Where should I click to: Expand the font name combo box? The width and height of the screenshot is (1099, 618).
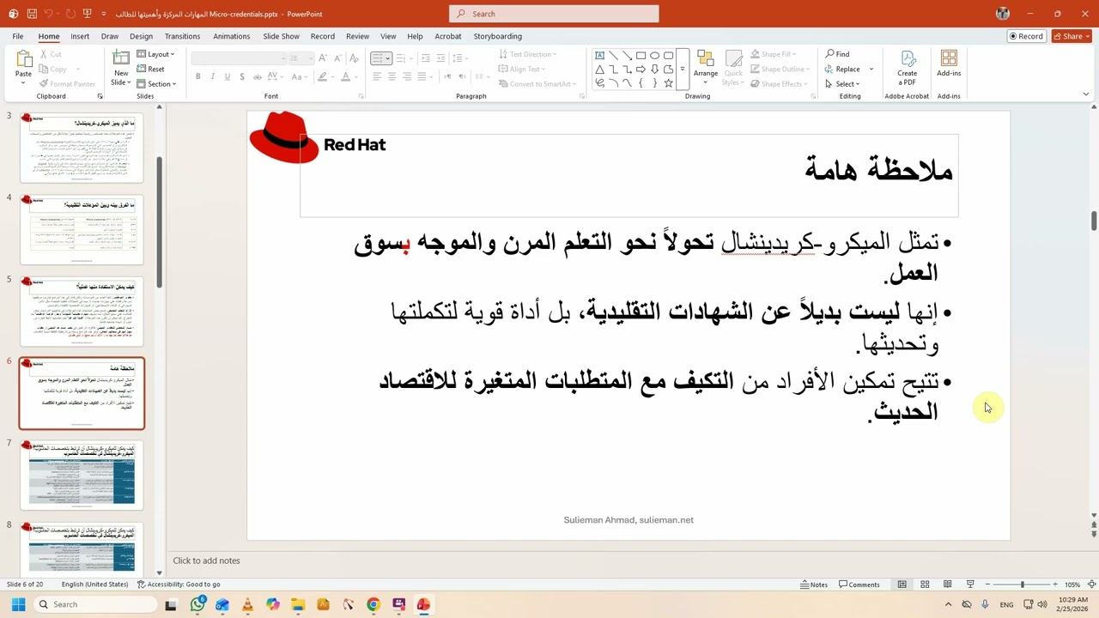point(283,58)
